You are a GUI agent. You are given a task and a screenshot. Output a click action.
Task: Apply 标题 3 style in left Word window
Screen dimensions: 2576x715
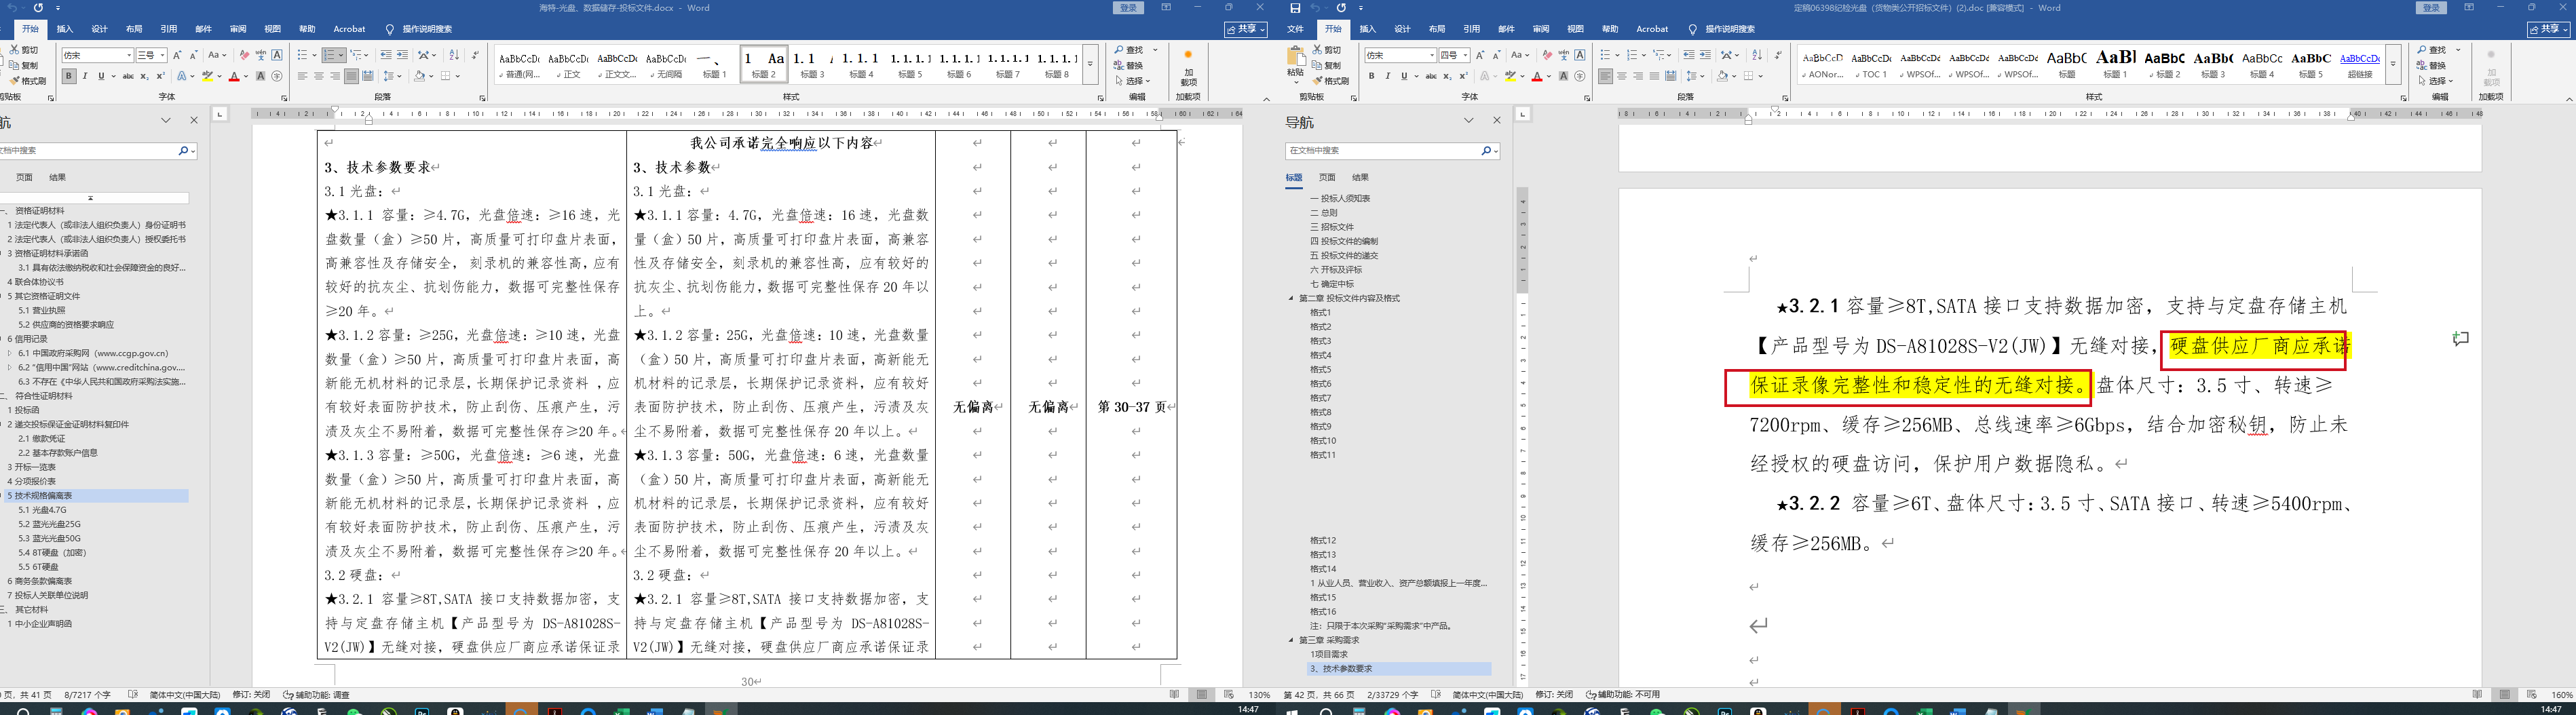click(x=813, y=65)
